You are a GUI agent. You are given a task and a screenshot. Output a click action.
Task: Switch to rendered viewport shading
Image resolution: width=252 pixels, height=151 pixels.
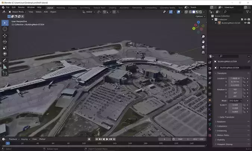(x=201, y=12)
